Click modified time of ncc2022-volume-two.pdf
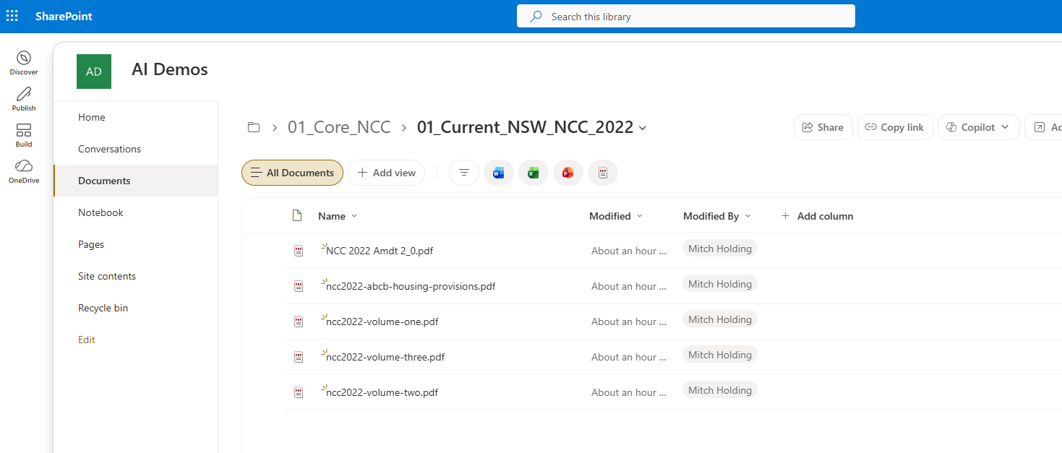This screenshot has height=453, width=1062. click(629, 392)
